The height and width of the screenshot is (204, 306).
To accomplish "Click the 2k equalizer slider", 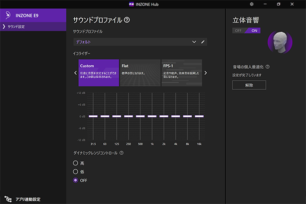I will (x=164, y=116).
